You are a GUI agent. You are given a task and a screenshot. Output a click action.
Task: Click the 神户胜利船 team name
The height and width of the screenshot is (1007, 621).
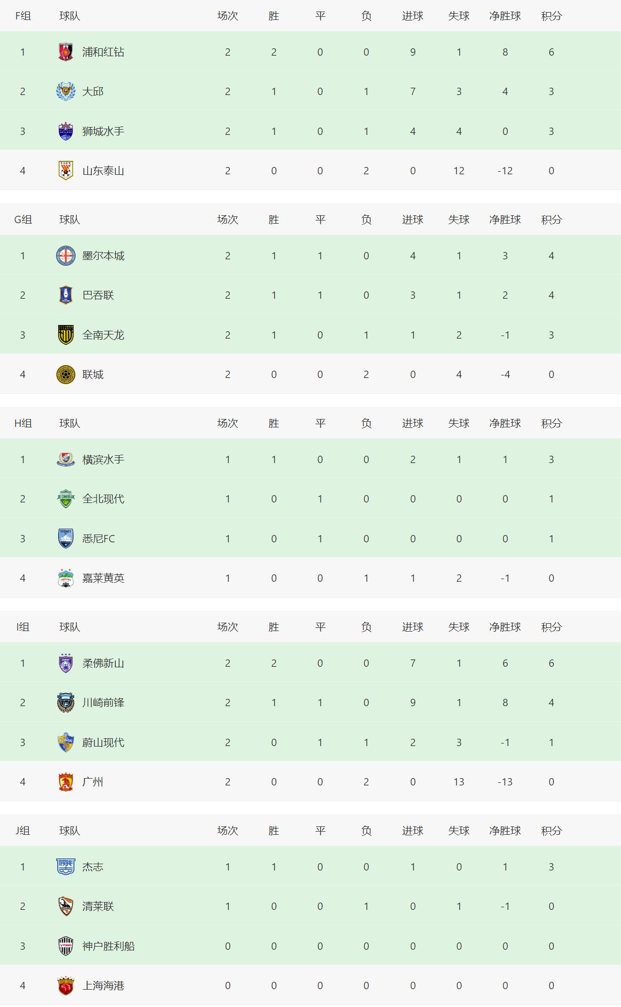coord(109,946)
